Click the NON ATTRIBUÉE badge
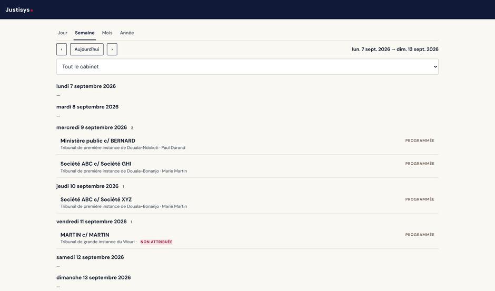 (156, 242)
